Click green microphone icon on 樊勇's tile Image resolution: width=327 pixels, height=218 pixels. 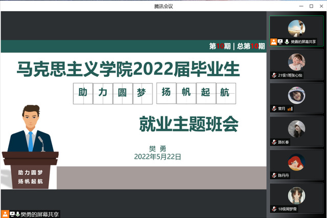(287, 42)
